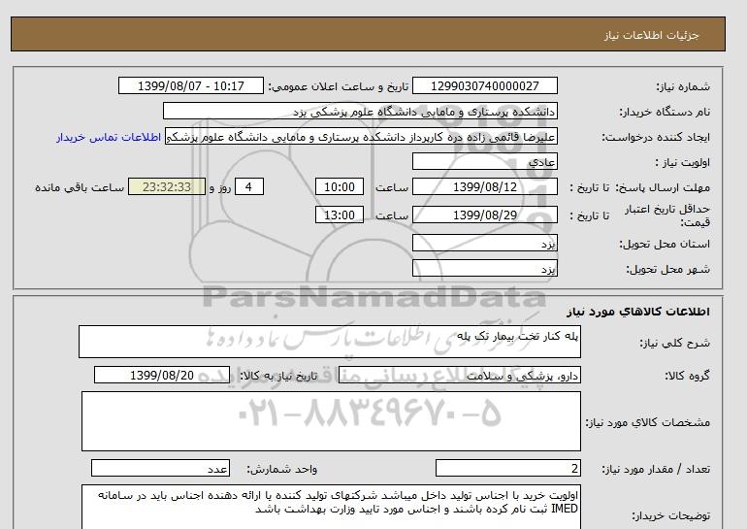Screen dimensions: 747x529
Task: Click the جزئیات اطلاعات نیاز header title
Action: pyautogui.click(x=651, y=35)
